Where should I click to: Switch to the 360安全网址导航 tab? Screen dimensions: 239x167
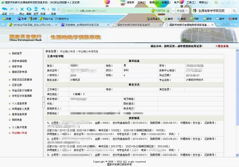click(33, 25)
